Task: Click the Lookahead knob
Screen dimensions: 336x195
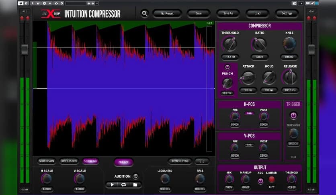Action: coord(165,179)
